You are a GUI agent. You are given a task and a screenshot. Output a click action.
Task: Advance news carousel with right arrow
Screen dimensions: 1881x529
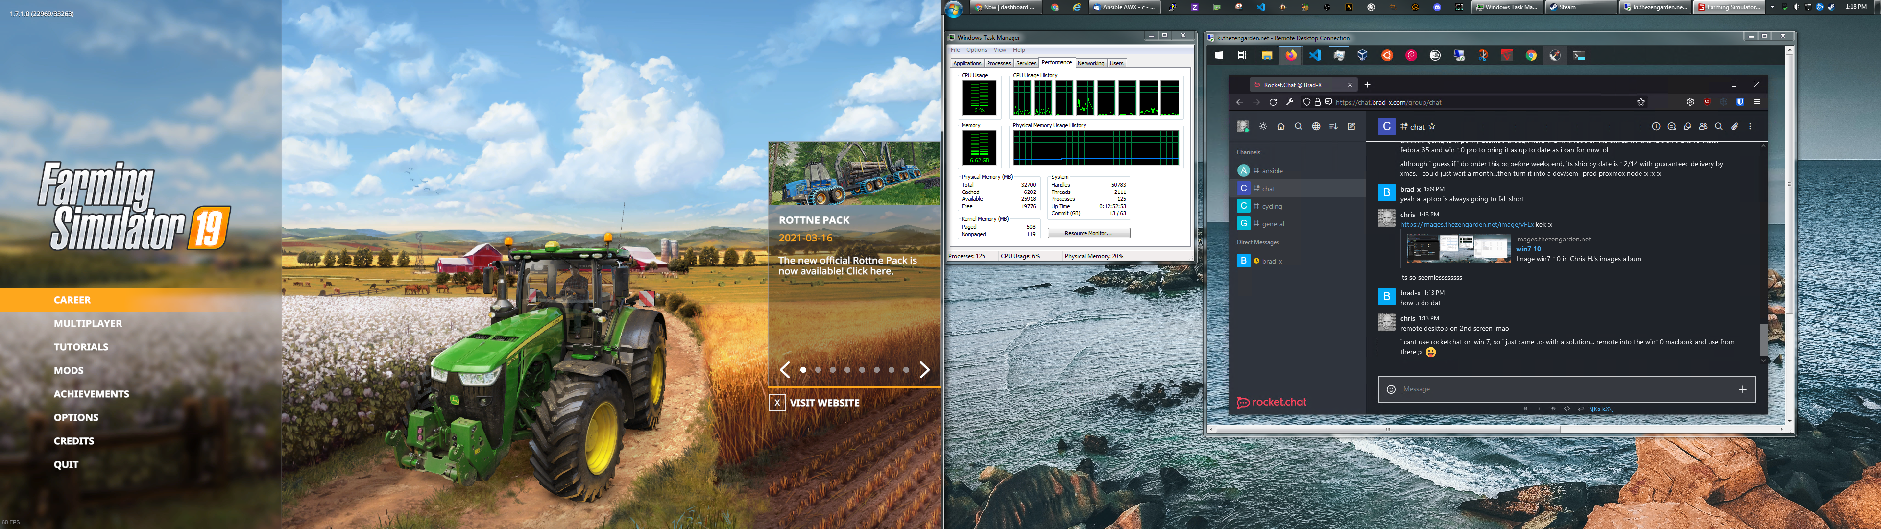pos(924,370)
